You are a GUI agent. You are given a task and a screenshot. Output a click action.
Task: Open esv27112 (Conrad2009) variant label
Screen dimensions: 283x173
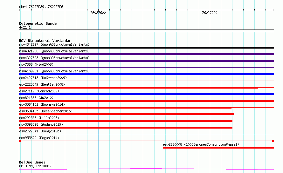[x=39, y=91]
